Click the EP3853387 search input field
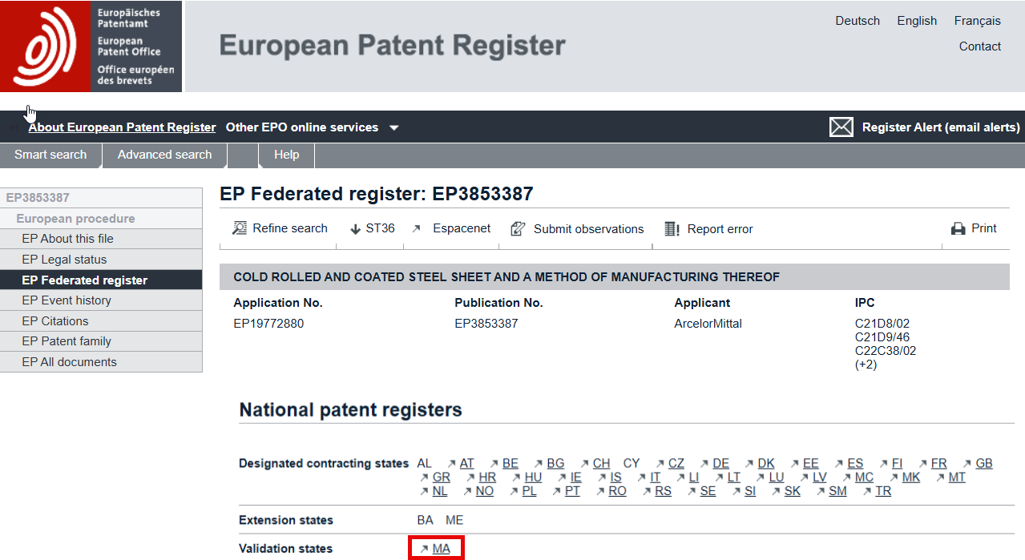This screenshot has height=560, width=1025. pos(102,197)
